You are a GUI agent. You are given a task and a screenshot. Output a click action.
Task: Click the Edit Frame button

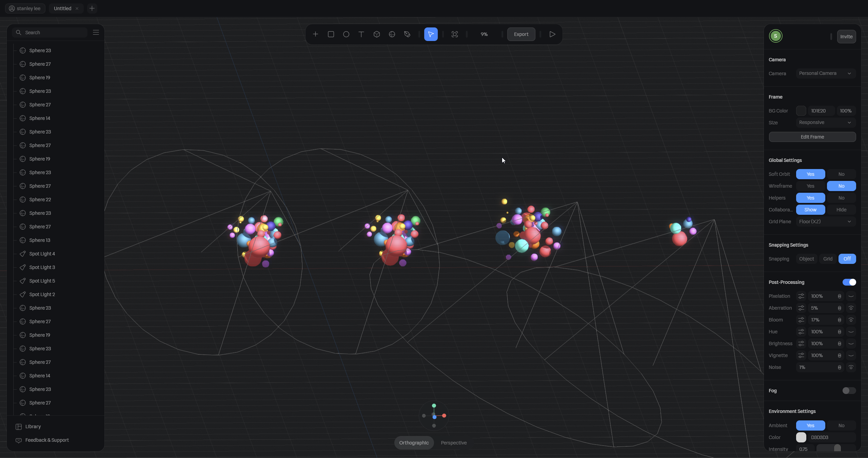812,137
